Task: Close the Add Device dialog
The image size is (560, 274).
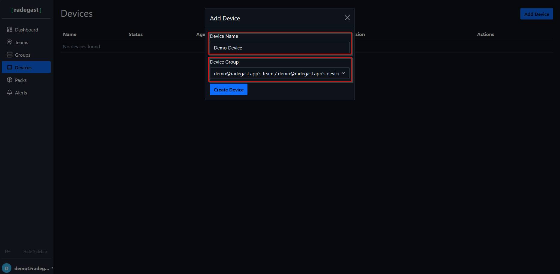Action: (347, 18)
